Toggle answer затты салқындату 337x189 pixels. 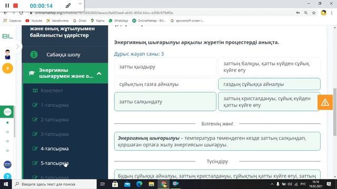click(165, 101)
